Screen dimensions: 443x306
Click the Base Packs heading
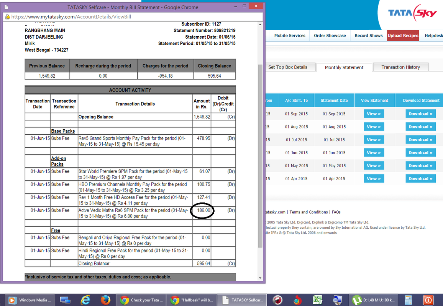coord(63,131)
